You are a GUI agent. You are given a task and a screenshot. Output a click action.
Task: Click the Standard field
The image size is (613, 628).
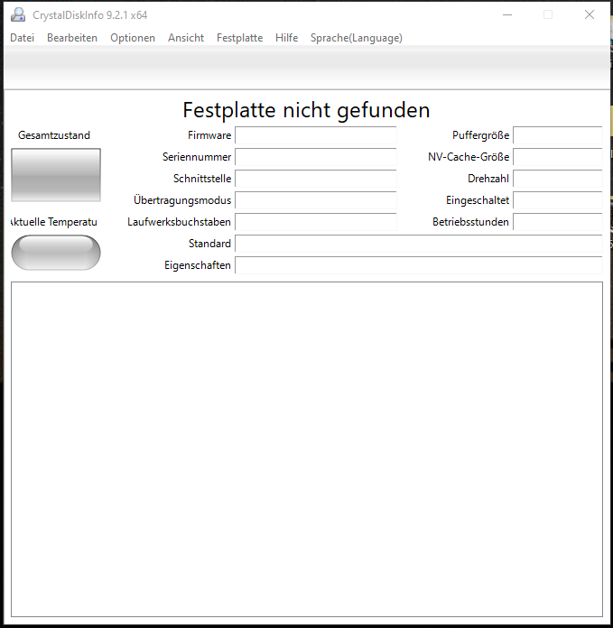click(419, 244)
